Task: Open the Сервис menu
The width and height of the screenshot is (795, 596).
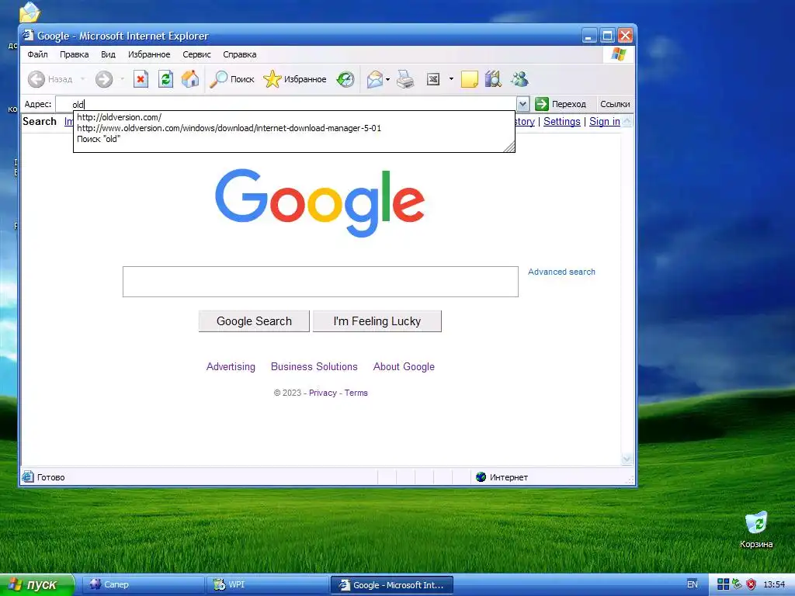Action: point(196,54)
